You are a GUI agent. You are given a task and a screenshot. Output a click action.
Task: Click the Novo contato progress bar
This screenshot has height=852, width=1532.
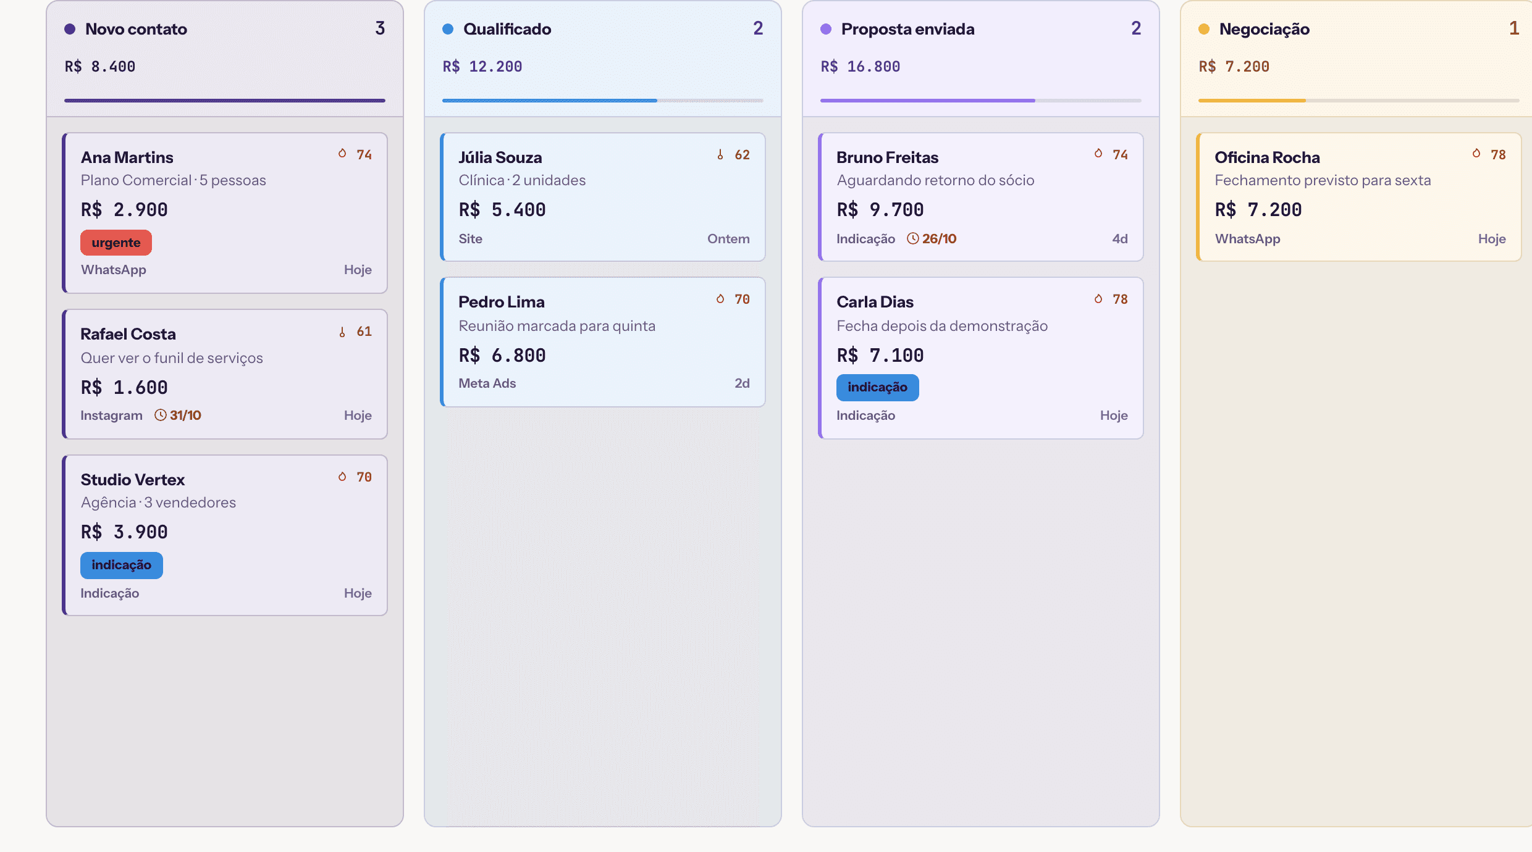click(225, 100)
